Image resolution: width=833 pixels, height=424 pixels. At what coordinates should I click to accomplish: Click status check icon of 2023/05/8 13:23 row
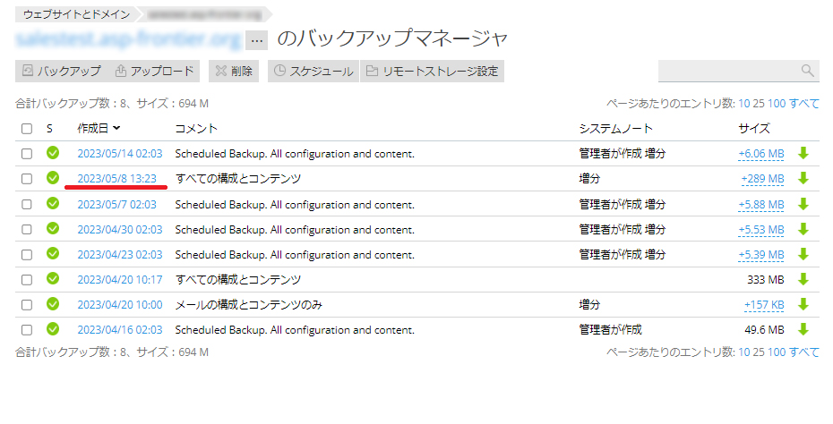tap(53, 178)
